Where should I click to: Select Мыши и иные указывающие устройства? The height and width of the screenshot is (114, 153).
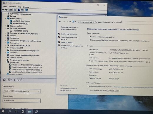coord(24,55)
